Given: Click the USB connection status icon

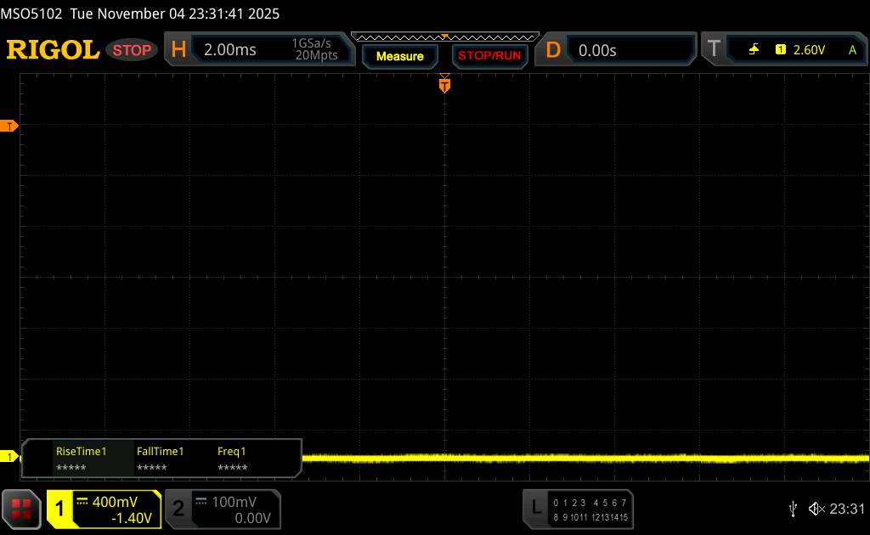Looking at the screenshot, I should 793,509.
